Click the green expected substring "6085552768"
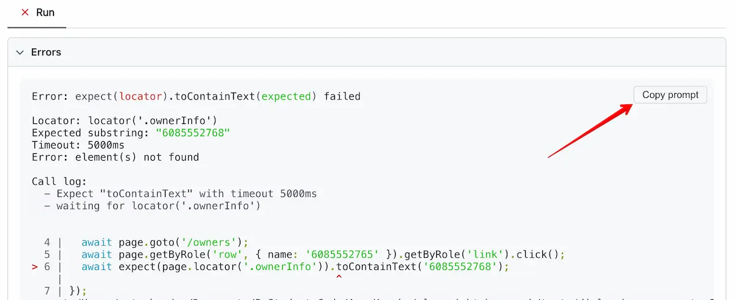This screenshot has height=300, width=736. [192, 133]
